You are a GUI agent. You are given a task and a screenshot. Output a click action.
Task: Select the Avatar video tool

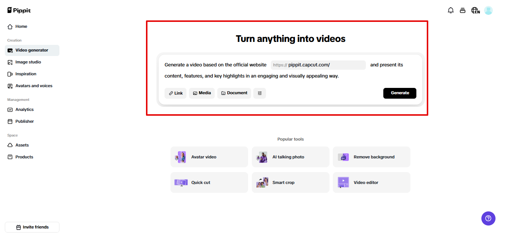pyautogui.click(x=209, y=157)
